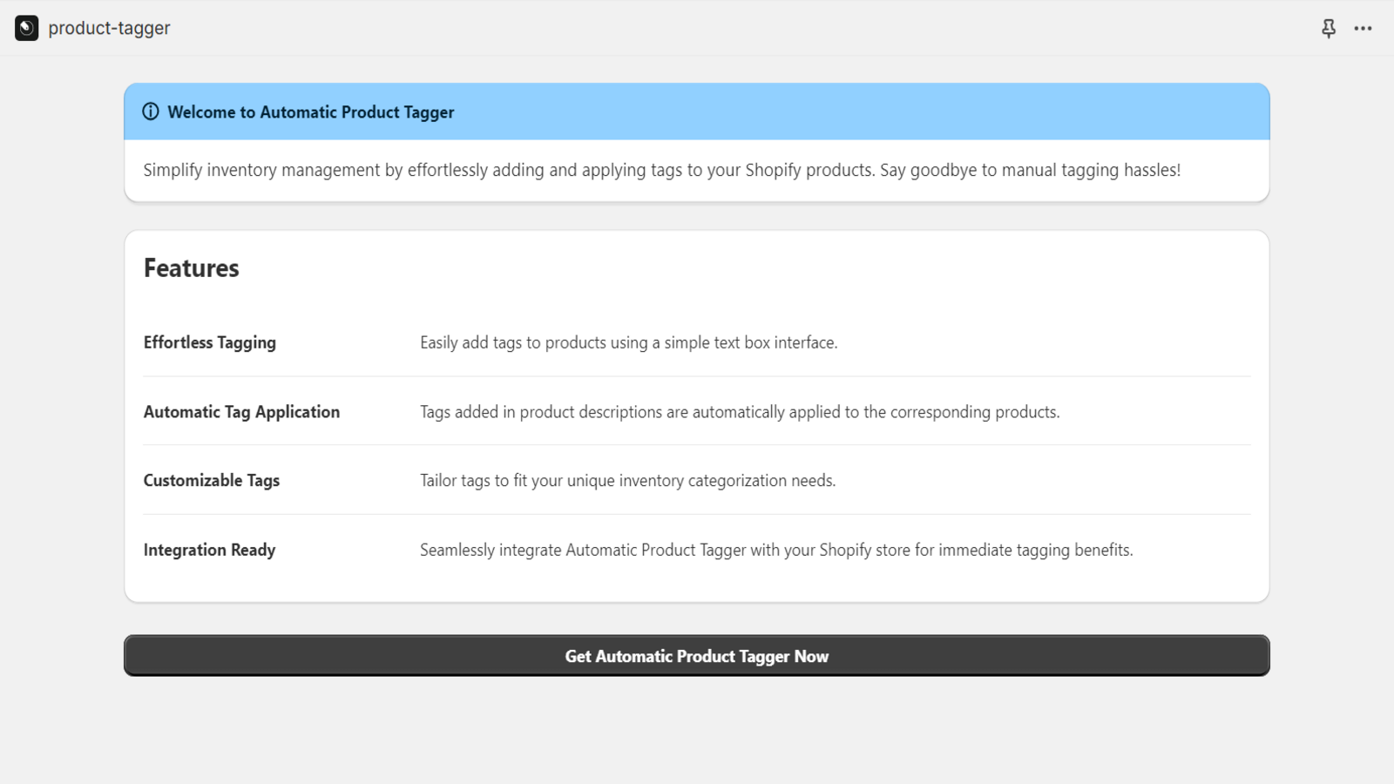Click the product-tagger app logo icon
The image size is (1394, 784).
pos(26,28)
